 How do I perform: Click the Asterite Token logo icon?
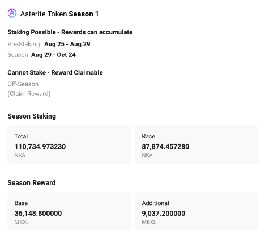click(x=12, y=13)
